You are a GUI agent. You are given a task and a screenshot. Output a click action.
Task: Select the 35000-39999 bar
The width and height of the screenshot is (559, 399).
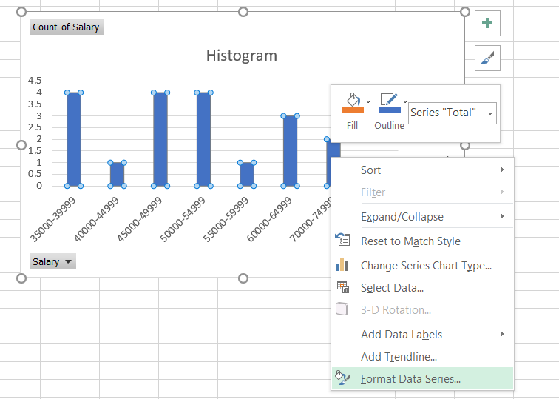74,139
